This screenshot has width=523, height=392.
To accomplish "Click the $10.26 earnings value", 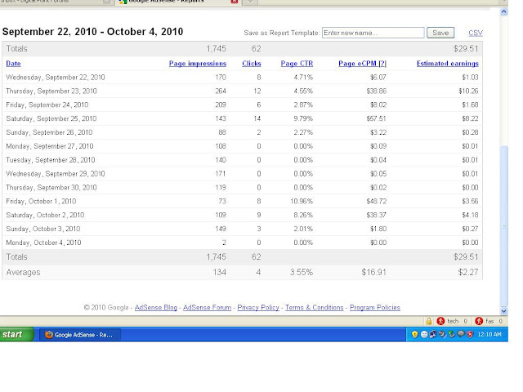I will tap(468, 91).
